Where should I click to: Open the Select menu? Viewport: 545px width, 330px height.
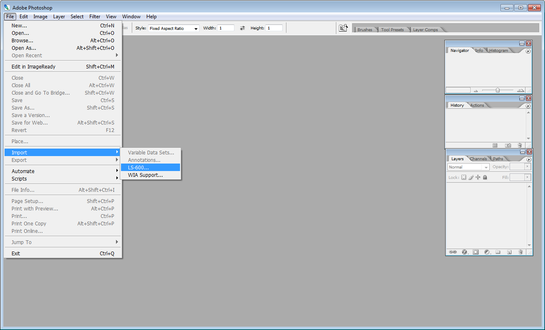click(77, 17)
